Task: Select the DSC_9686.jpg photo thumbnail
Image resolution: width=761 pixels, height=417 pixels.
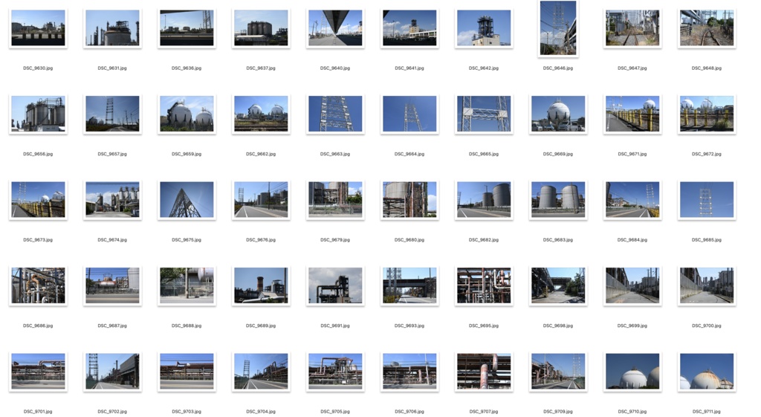Action: [x=38, y=286]
